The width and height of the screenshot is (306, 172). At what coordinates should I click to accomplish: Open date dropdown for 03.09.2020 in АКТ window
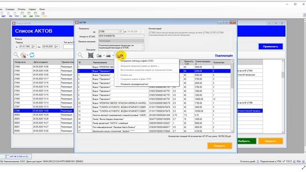coord(142,32)
